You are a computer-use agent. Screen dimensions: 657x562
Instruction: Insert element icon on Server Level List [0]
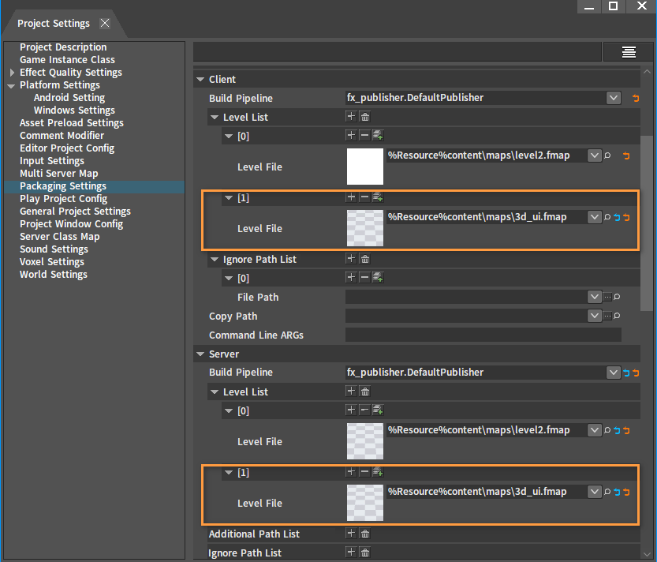tap(378, 410)
